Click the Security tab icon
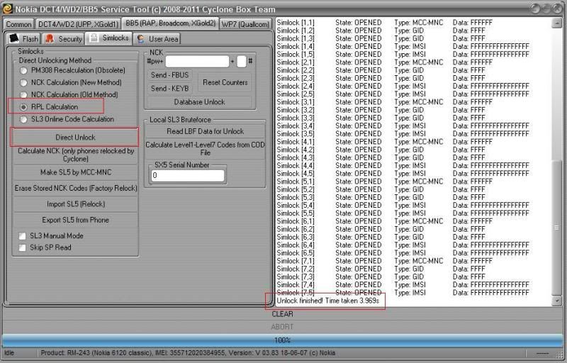The width and height of the screenshot is (567, 363). point(50,38)
